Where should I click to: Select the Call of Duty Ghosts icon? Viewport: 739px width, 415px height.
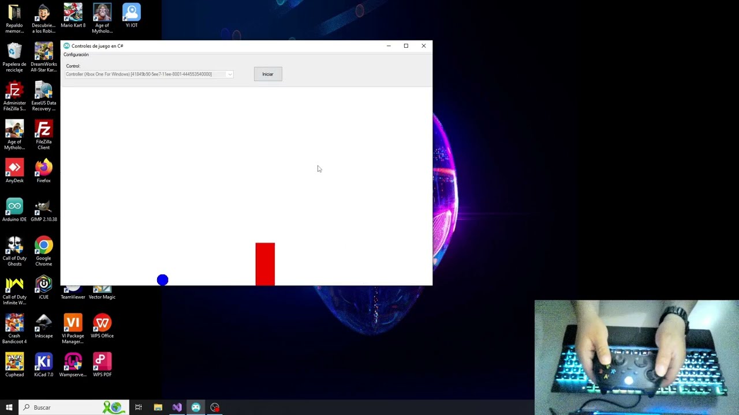(x=14, y=251)
